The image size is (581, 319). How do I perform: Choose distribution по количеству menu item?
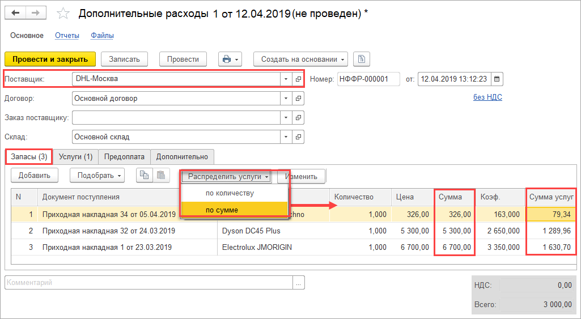pyautogui.click(x=230, y=193)
